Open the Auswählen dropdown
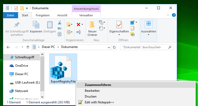This screenshot has height=106, width=198. pos(149,30)
